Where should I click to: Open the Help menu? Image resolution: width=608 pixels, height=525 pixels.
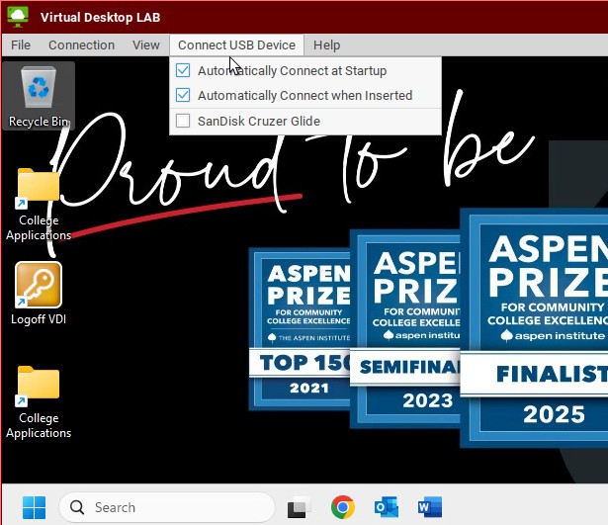326,45
